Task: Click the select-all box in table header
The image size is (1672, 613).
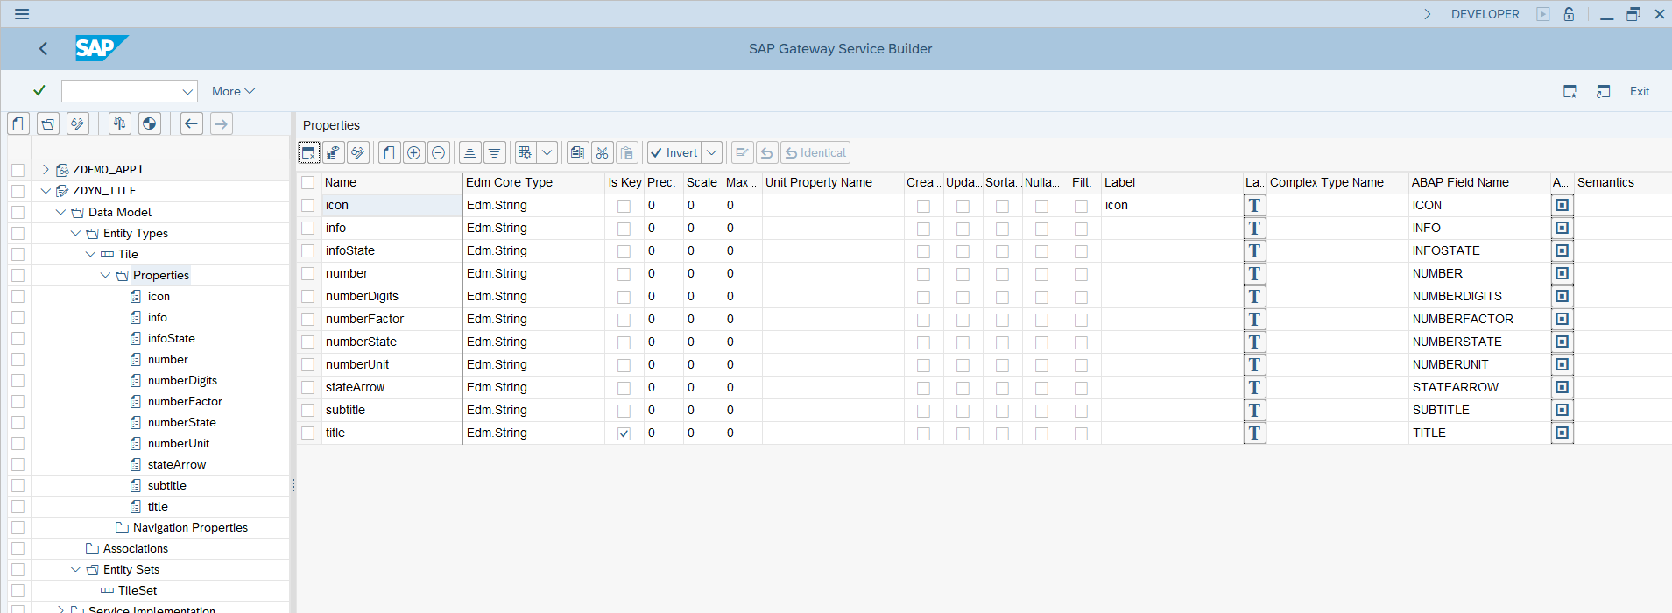Action: (307, 182)
